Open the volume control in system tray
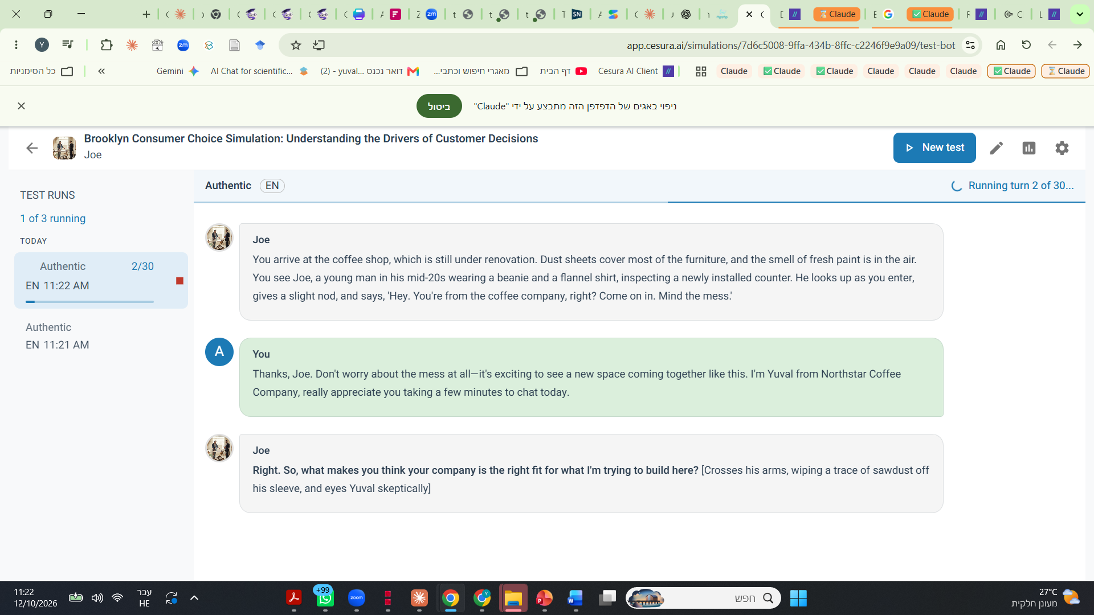Image resolution: width=1094 pixels, height=615 pixels. coord(97,598)
